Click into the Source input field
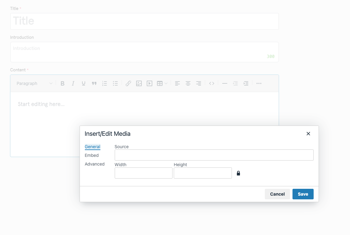Viewport: 350px width, 235px height. tap(214, 155)
